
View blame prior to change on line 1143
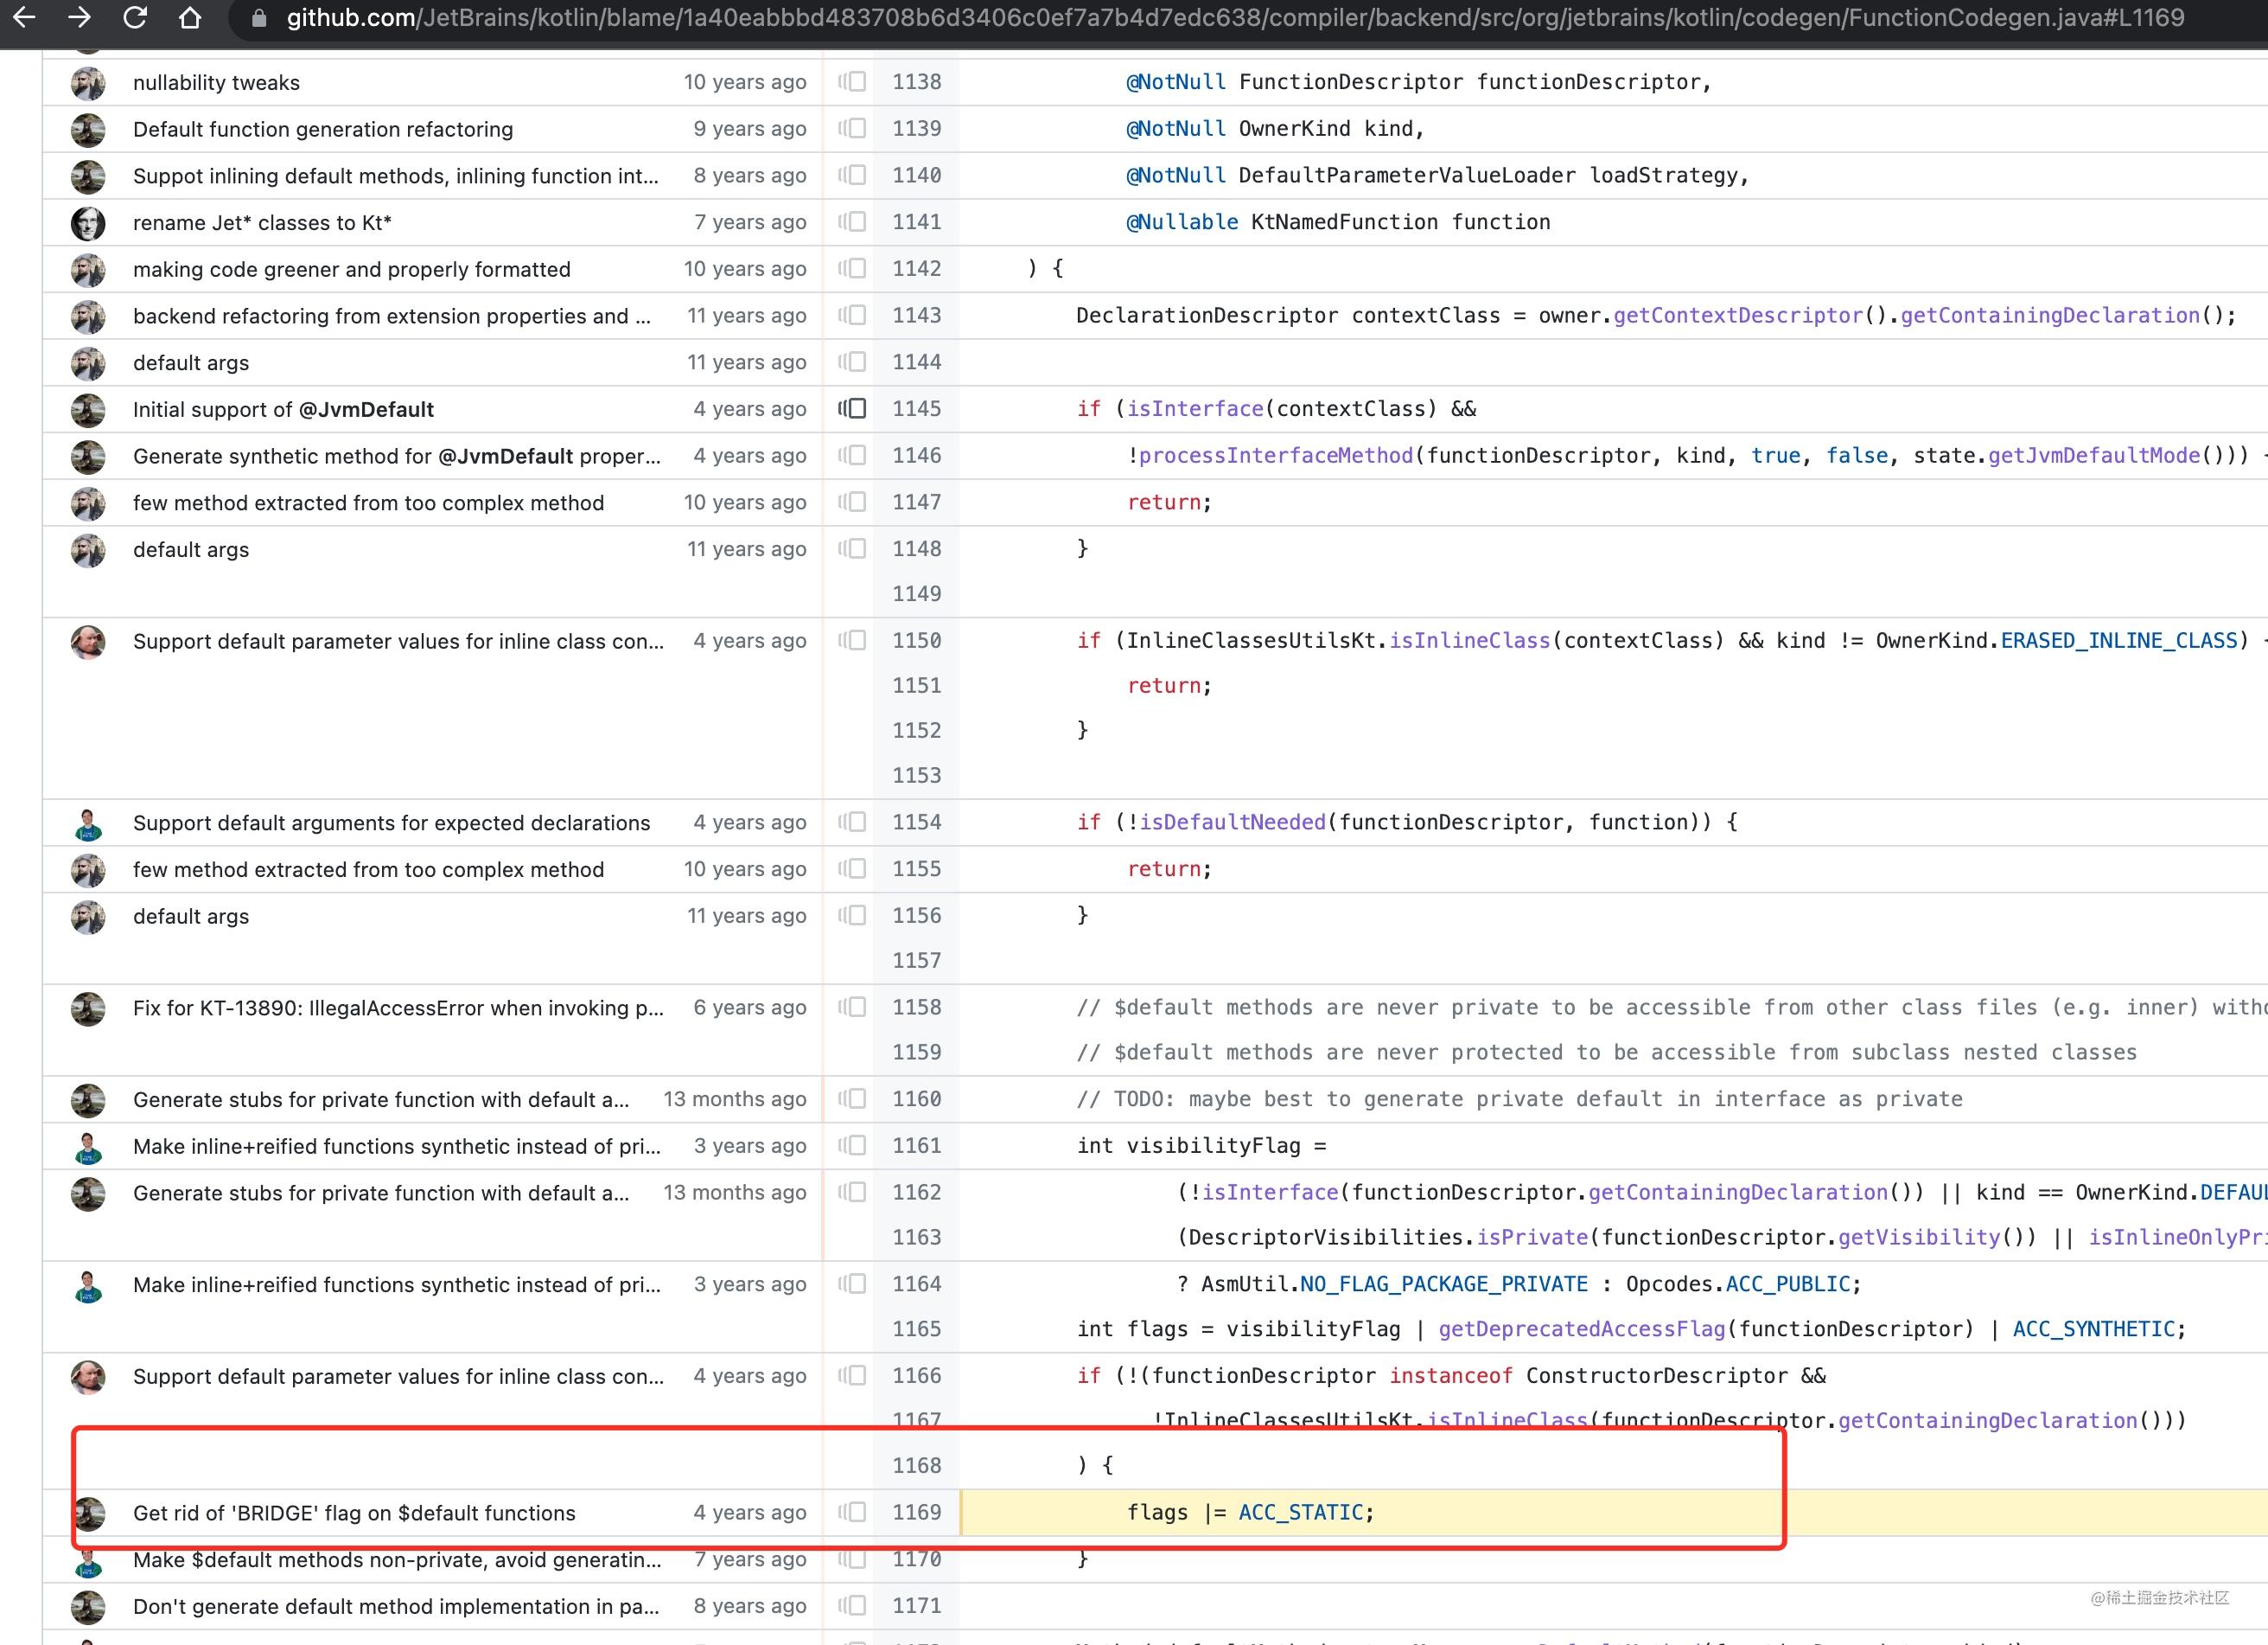point(852,315)
